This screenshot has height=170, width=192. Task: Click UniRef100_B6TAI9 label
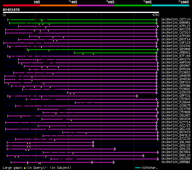click(176, 132)
